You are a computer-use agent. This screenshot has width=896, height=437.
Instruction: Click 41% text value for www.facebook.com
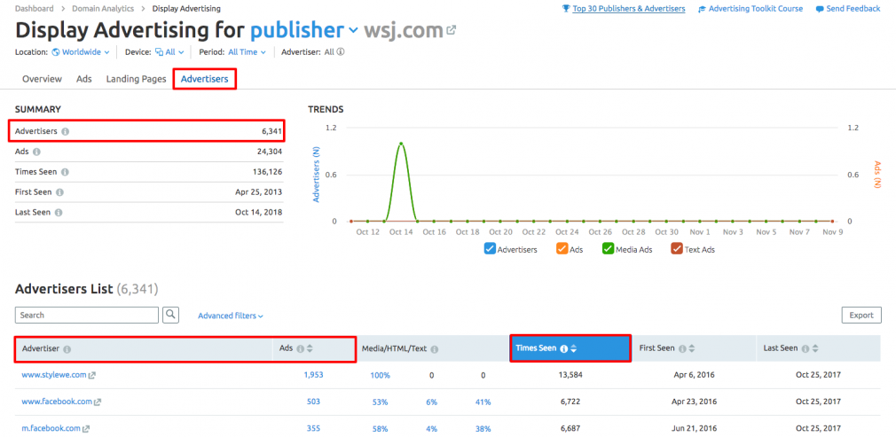point(483,402)
